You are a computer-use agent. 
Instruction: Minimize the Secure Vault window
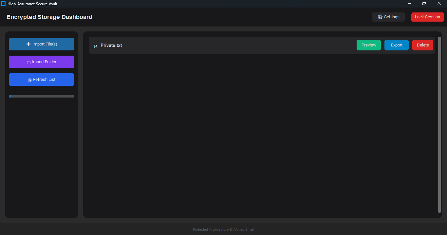tap(409, 4)
